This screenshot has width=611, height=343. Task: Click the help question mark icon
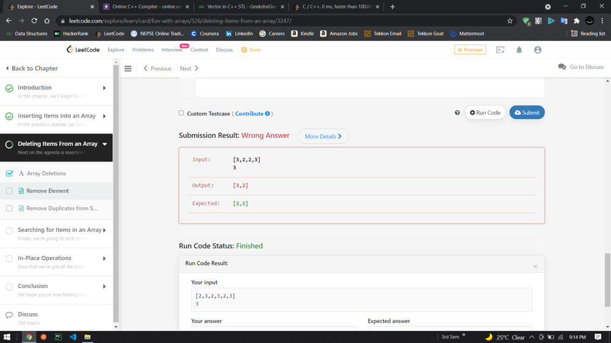pyautogui.click(x=457, y=113)
